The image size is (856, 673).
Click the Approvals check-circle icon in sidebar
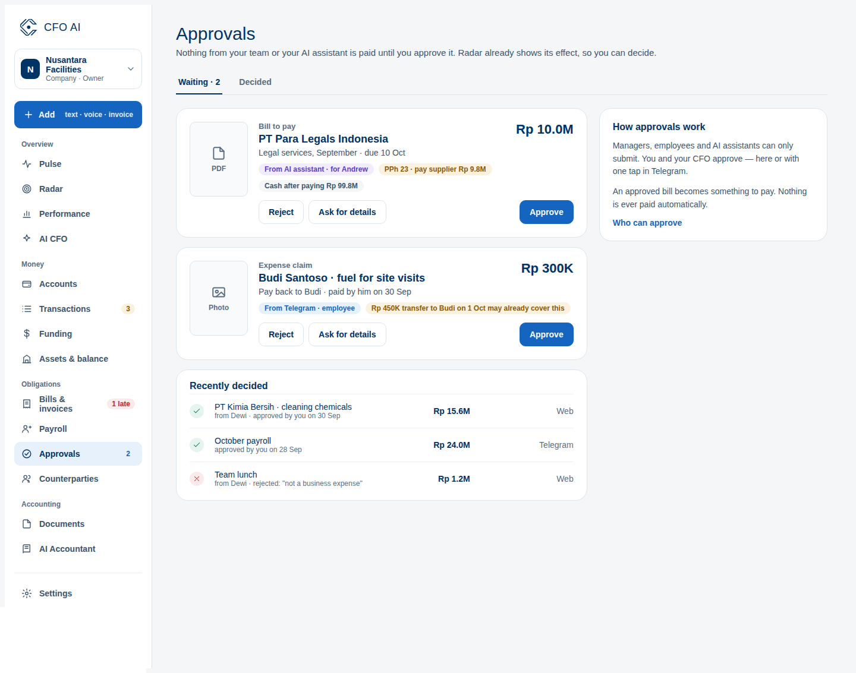point(27,454)
